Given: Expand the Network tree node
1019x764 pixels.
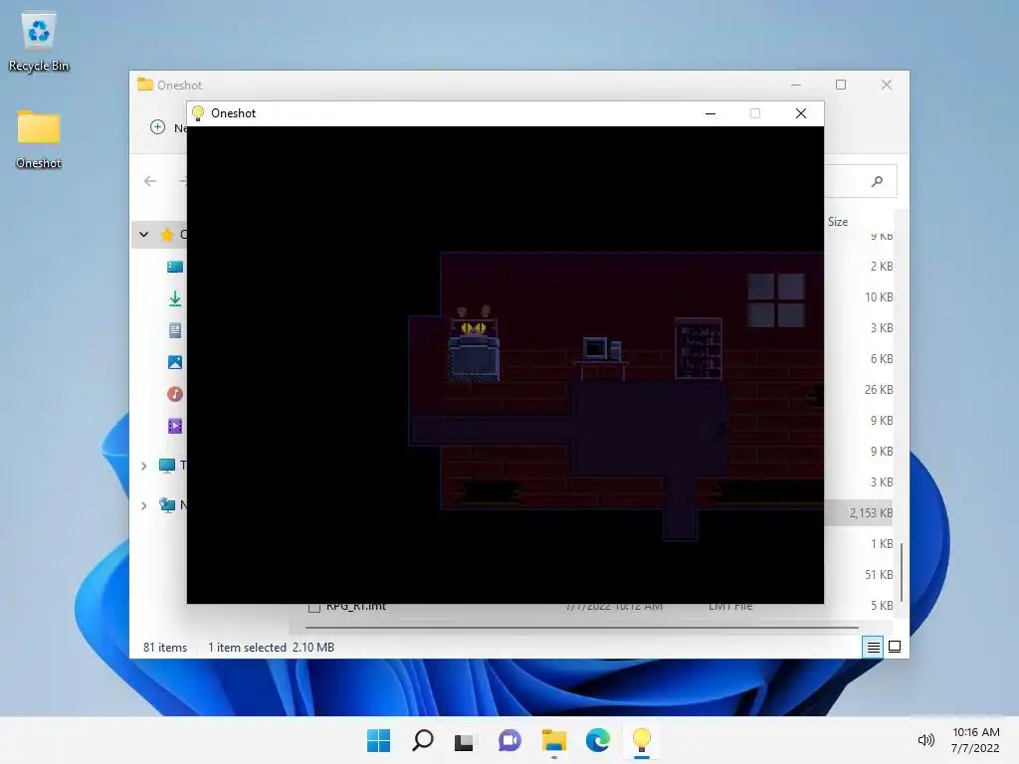Looking at the screenshot, I should point(144,505).
